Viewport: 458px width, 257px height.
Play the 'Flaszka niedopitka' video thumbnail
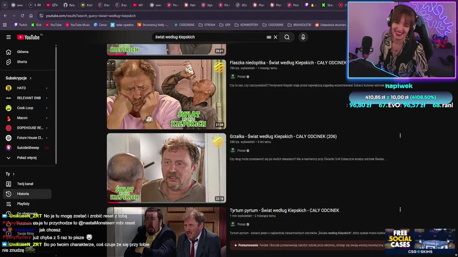pyautogui.click(x=166, y=94)
